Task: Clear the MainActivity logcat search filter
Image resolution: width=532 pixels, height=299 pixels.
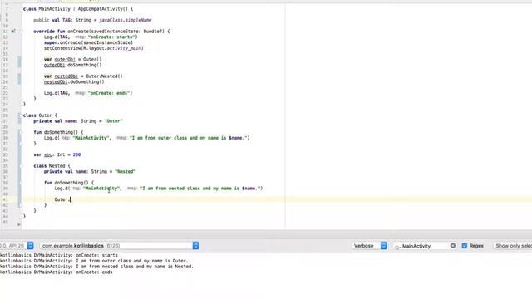Action: coord(452,246)
